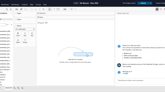Click the Draft badge
Screen dimensions: 165x92
pyautogui.click(x=76, y=3)
